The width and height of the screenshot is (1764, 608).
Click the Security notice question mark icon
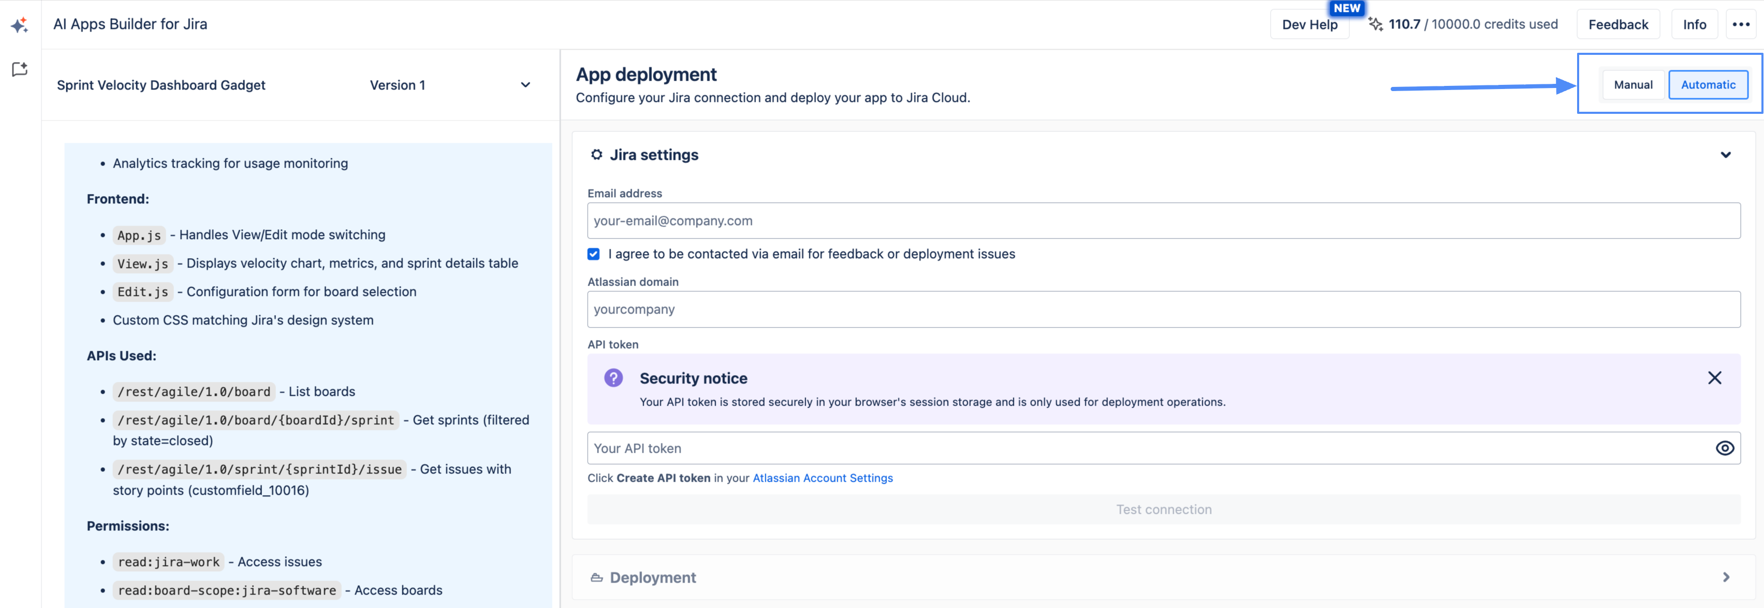pyautogui.click(x=613, y=378)
